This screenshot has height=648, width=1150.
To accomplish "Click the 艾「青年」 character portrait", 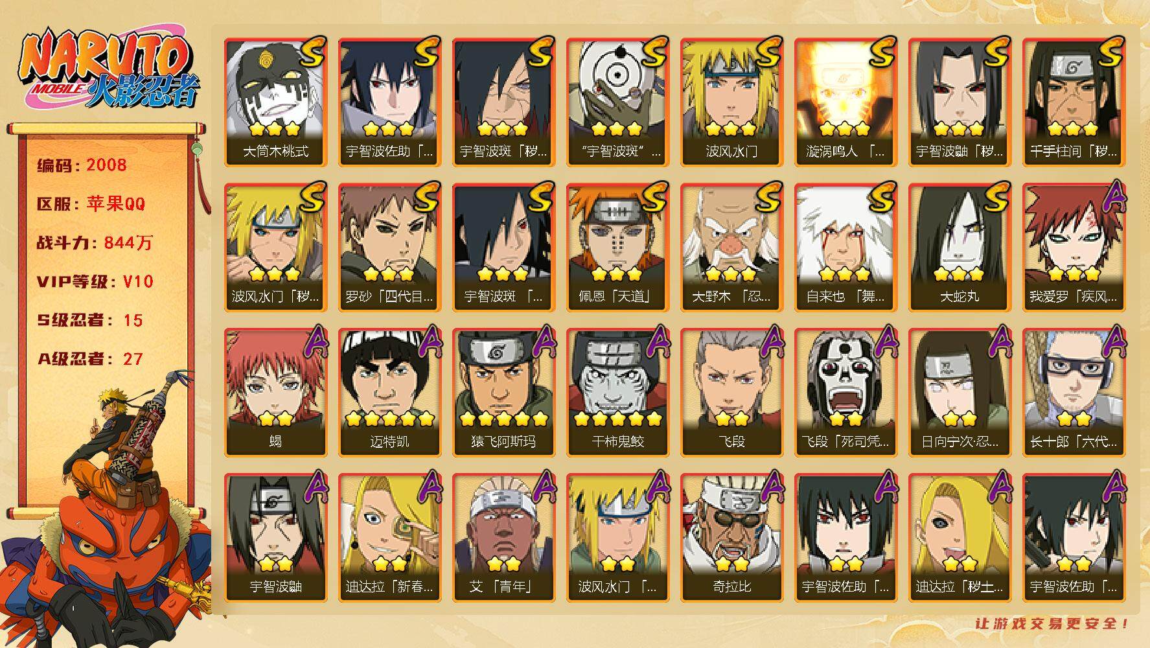I will pos(503,538).
